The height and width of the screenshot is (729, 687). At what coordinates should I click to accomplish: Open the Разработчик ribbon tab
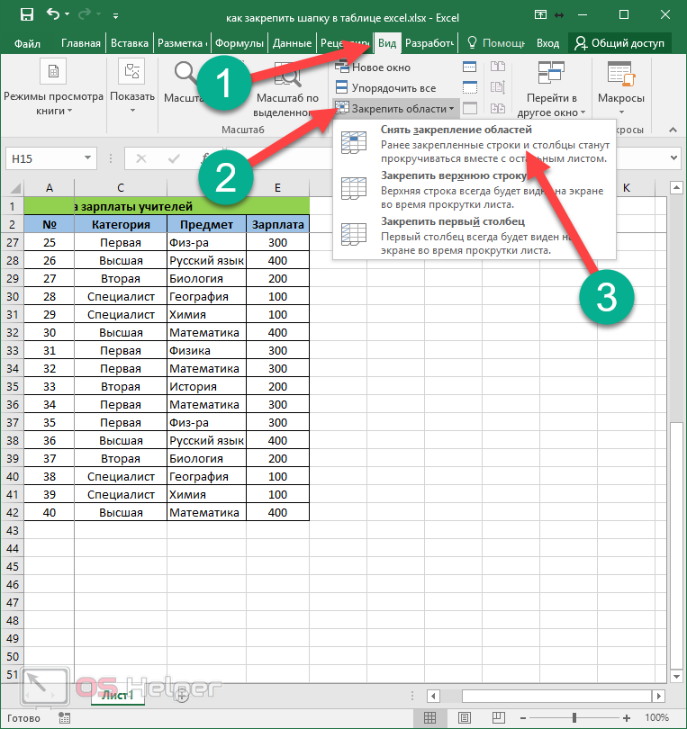[429, 43]
